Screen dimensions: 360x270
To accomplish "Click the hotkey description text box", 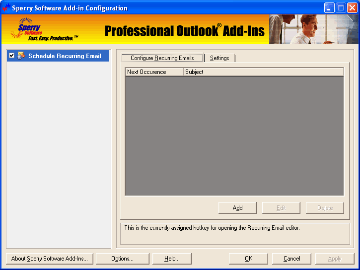I will (235, 234).
